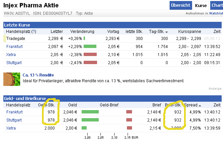Switch to the Kurse tab

click(201, 5)
